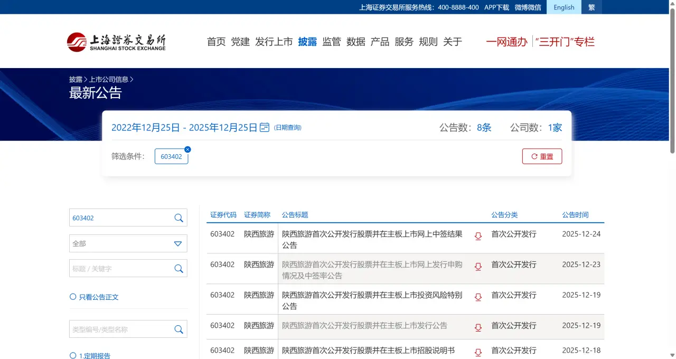Click the search icon in the 类型编号/类型名称 field
Viewport: 676px width, 359px height.
coord(179,328)
